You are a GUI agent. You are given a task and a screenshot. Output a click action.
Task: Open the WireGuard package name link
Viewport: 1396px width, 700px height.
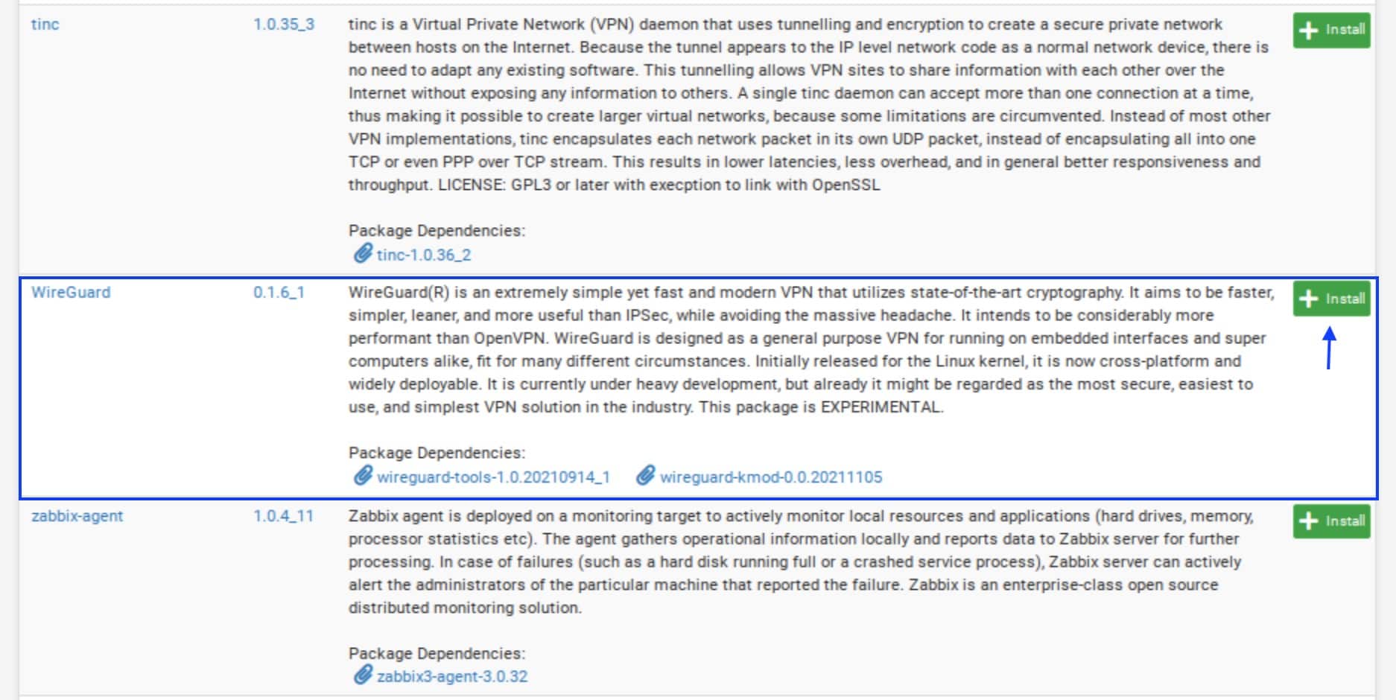71,292
